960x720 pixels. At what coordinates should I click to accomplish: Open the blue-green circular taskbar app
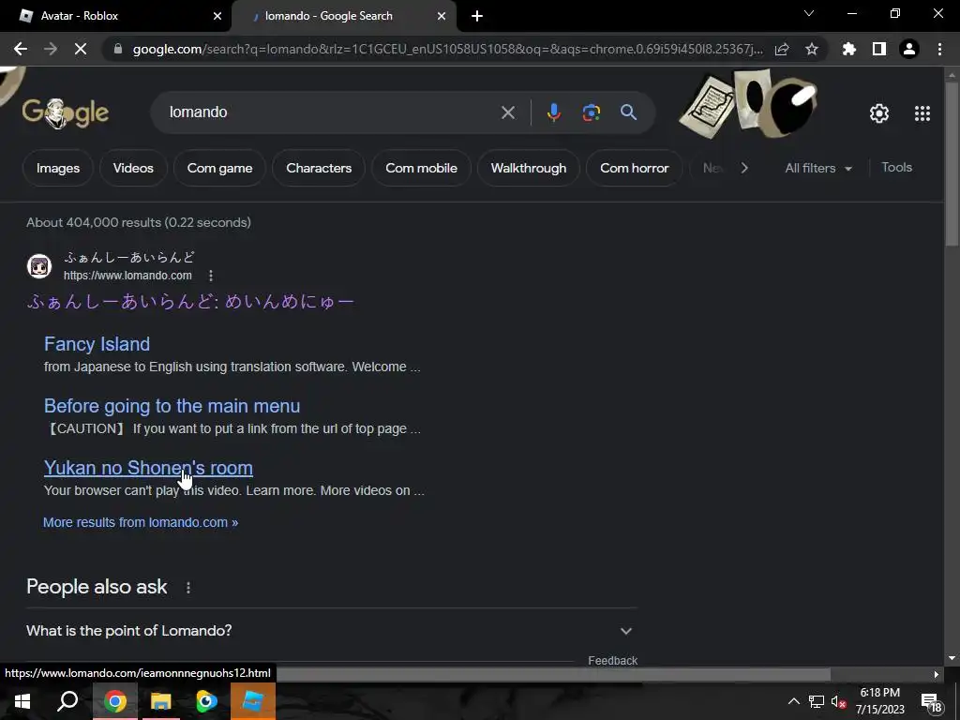pyautogui.click(x=206, y=701)
